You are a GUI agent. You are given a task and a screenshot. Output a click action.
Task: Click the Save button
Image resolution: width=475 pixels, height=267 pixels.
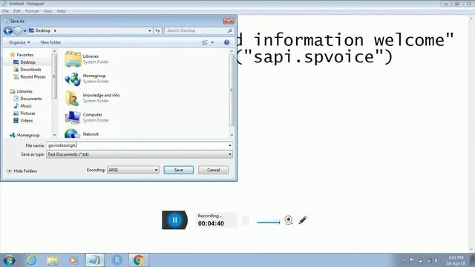click(x=178, y=170)
